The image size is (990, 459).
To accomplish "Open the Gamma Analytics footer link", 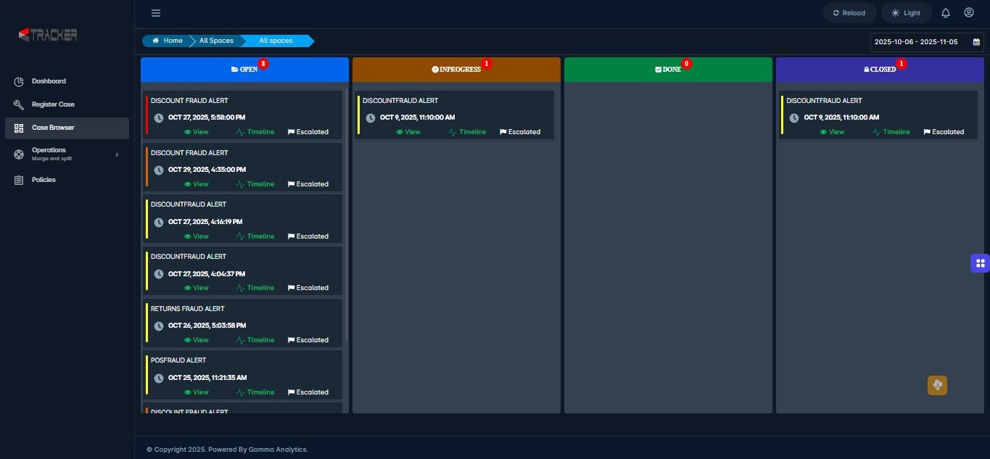I will point(277,450).
